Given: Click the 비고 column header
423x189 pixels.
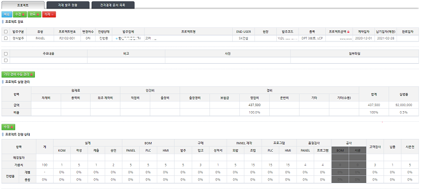Looking at the screenshot, I should click(x=126, y=54).
